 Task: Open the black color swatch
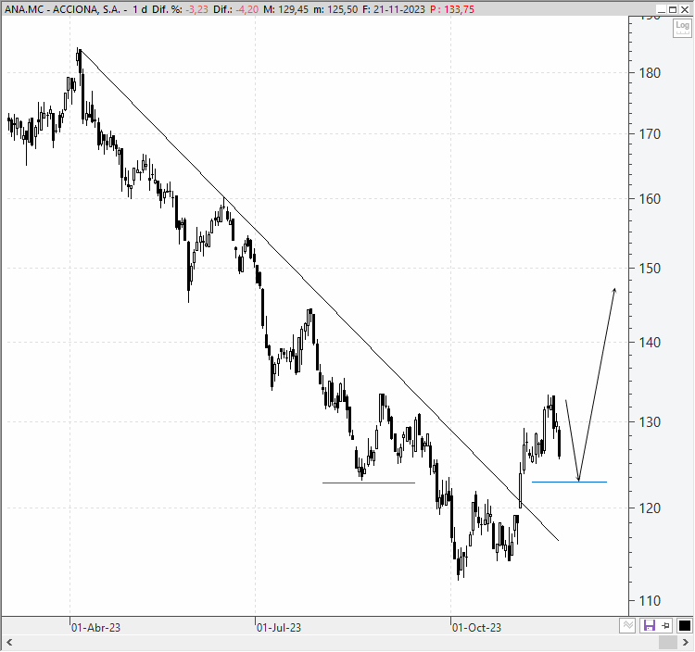(x=685, y=625)
